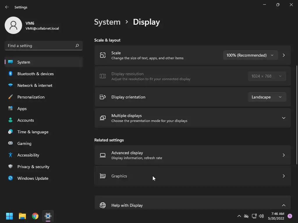Click the Network & internet wifi icon
The width and height of the screenshot is (298, 223).
coord(10,85)
